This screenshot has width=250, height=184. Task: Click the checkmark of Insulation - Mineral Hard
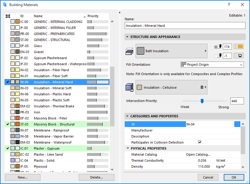8,82
